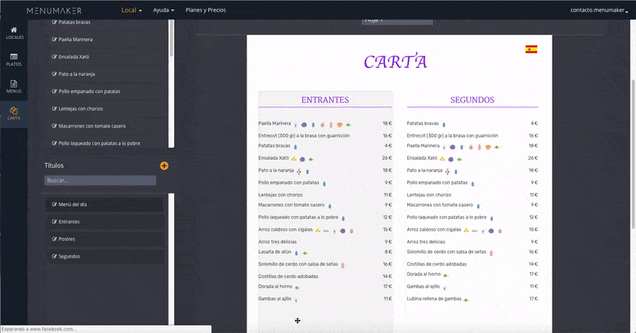Select the Segundos title item

click(105, 257)
